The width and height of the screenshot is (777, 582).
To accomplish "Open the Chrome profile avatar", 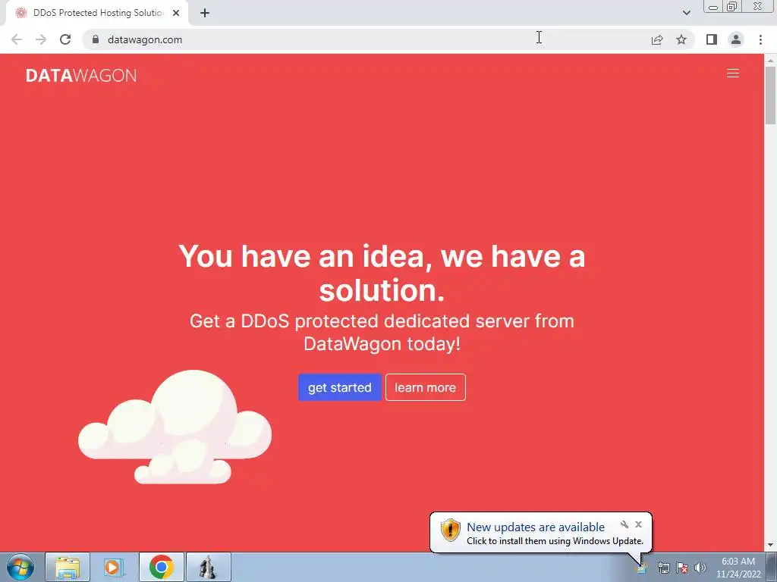I will [736, 39].
